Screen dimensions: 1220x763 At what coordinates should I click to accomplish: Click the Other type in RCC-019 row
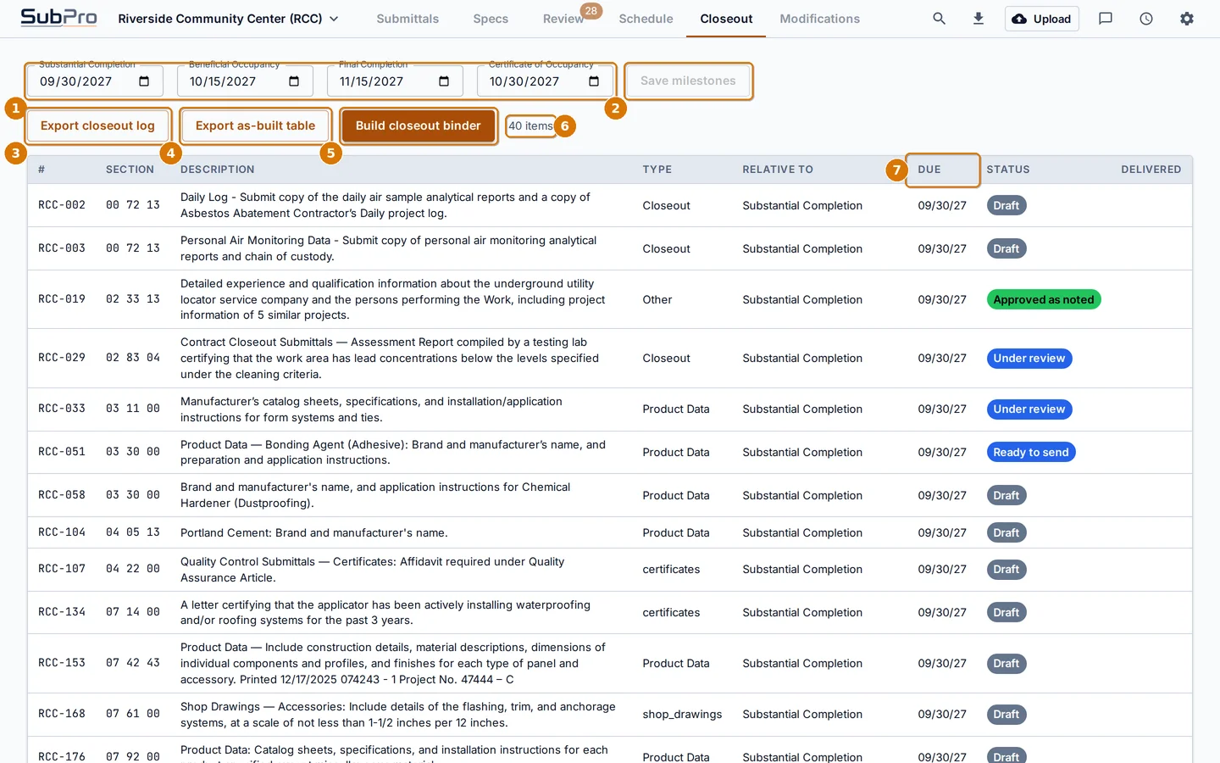pyautogui.click(x=657, y=299)
